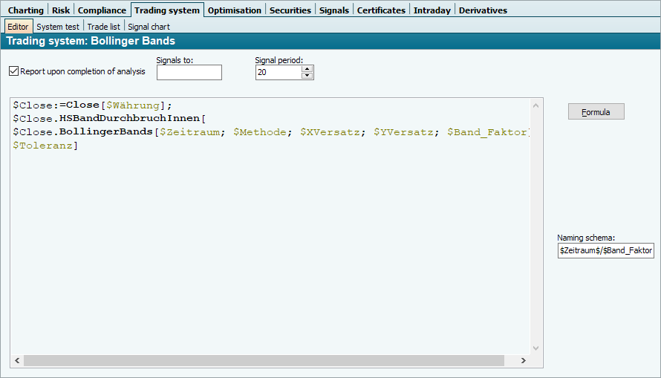Open the Signals tab

click(x=333, y=10)
